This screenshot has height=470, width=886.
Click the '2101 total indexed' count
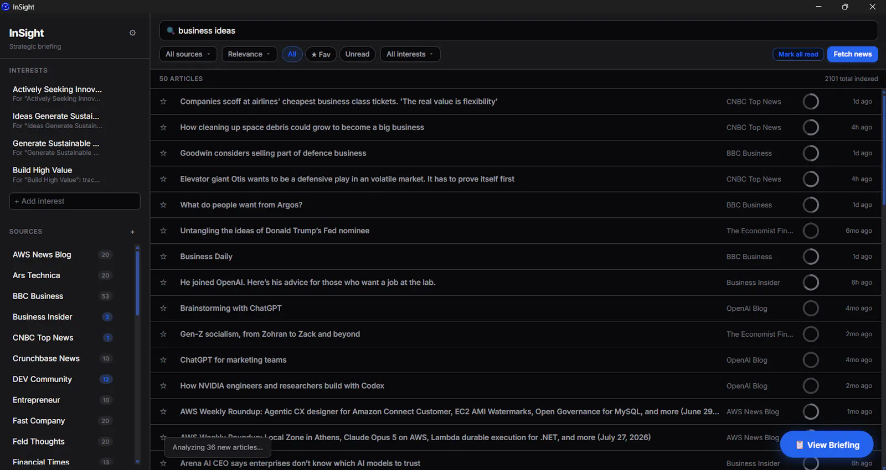point(851,79)
